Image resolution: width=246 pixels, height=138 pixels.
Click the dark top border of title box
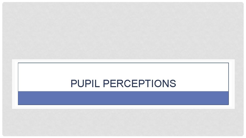123,63
